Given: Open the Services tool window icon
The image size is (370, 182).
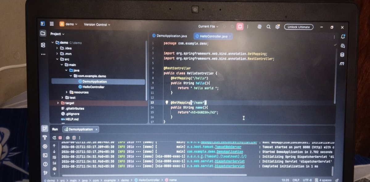Looking at the screenshot, I should tap(45, 146).
